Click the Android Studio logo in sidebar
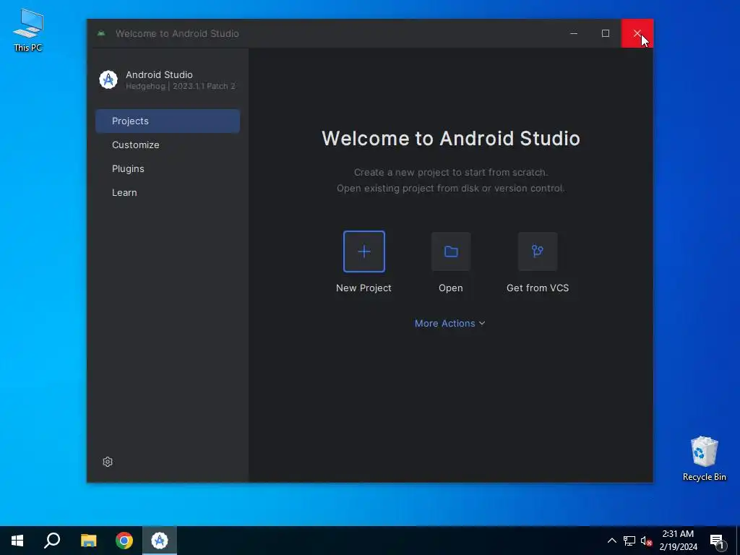The height and width of the screenshot is (555, 740). point(108,79)
